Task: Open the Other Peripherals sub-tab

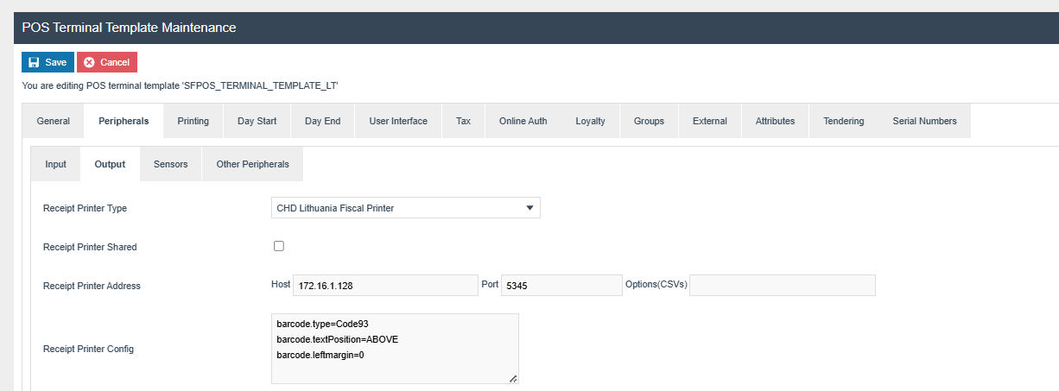Action: [x=252, y=164]
